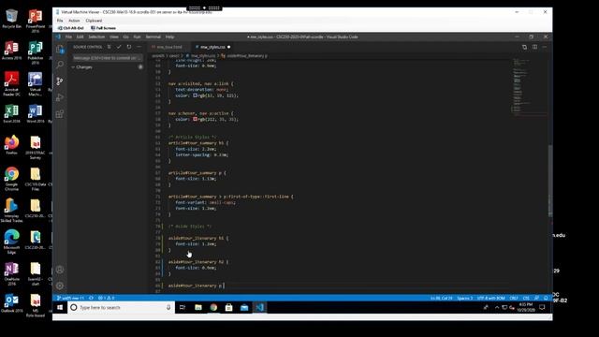
Task: Open the Edit menu in VS Code
Action: [80, 37]
